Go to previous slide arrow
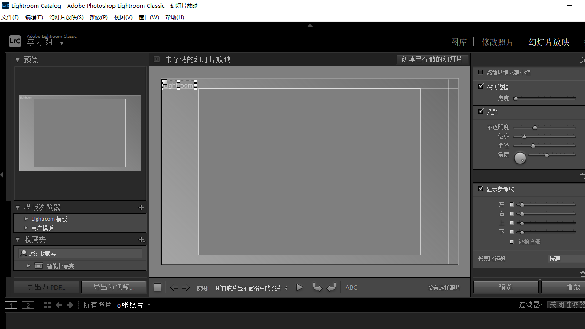The height and width of the screenshot is (329, 585). [x=174, y=287]
